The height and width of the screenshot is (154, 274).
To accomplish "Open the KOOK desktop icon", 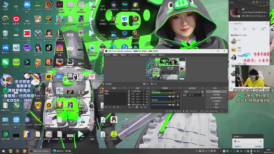I will point(16,63).
